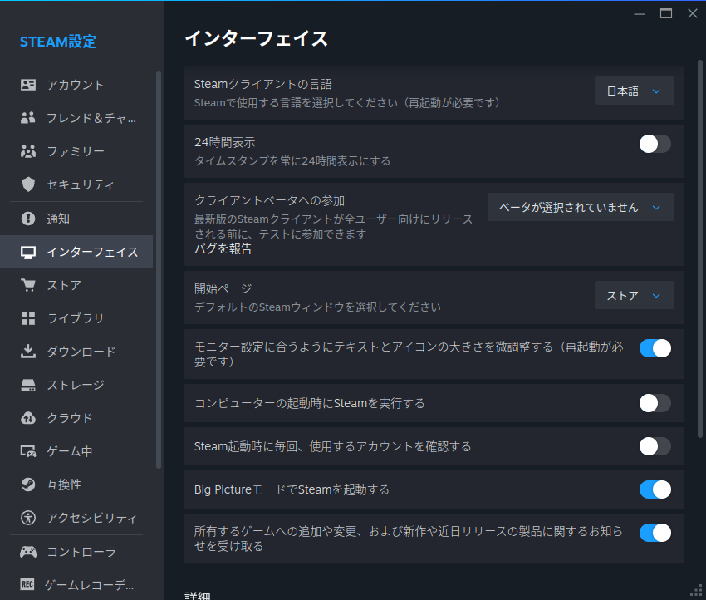Toggle コンピューターの起動時にSteamを実行する
The image size is (706, 600).
pos(655,403)
